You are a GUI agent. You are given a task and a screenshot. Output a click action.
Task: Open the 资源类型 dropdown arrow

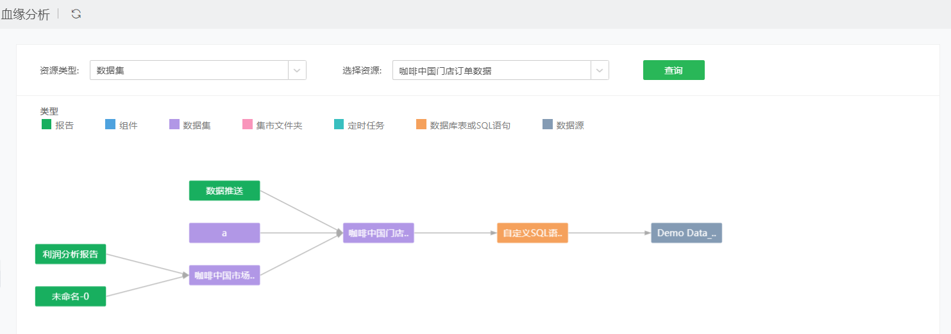tap(297, 70)
